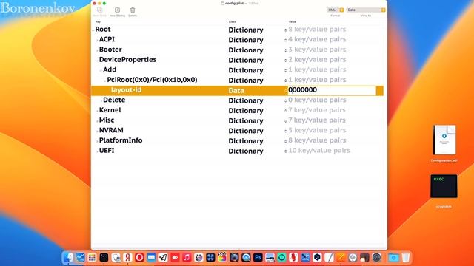Open Telegram in the Dock
Screen dimensions: 474x266
[x=163, y=257]
